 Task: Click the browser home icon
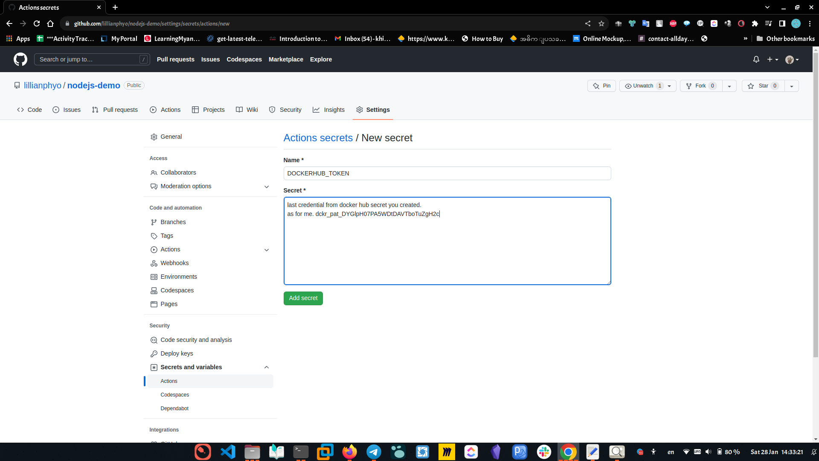pos(50,23)
